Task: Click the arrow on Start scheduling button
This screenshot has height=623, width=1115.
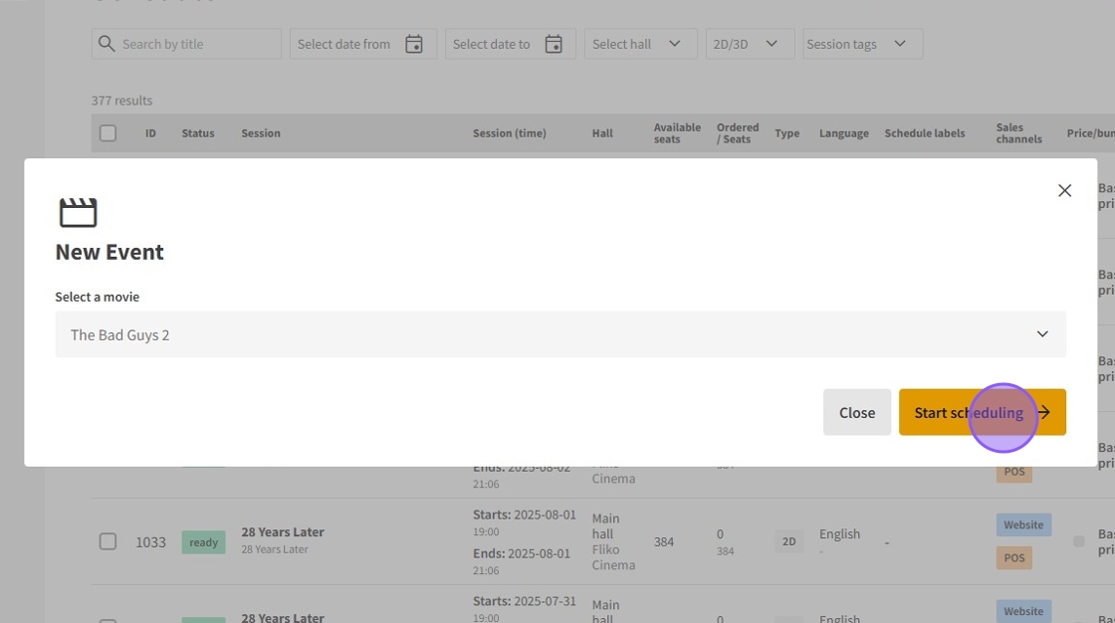Action: tap(1044, 412)
